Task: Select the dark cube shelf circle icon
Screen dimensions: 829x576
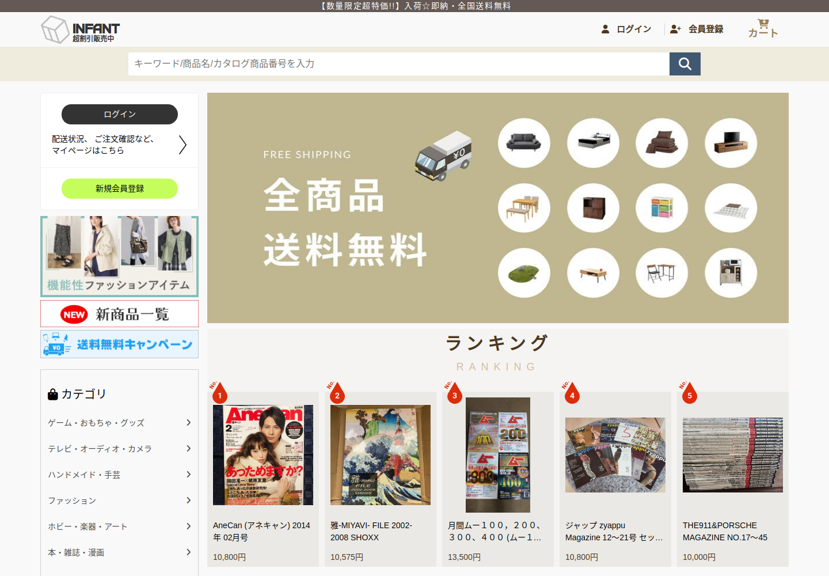Action: click(x=593, y=208)
